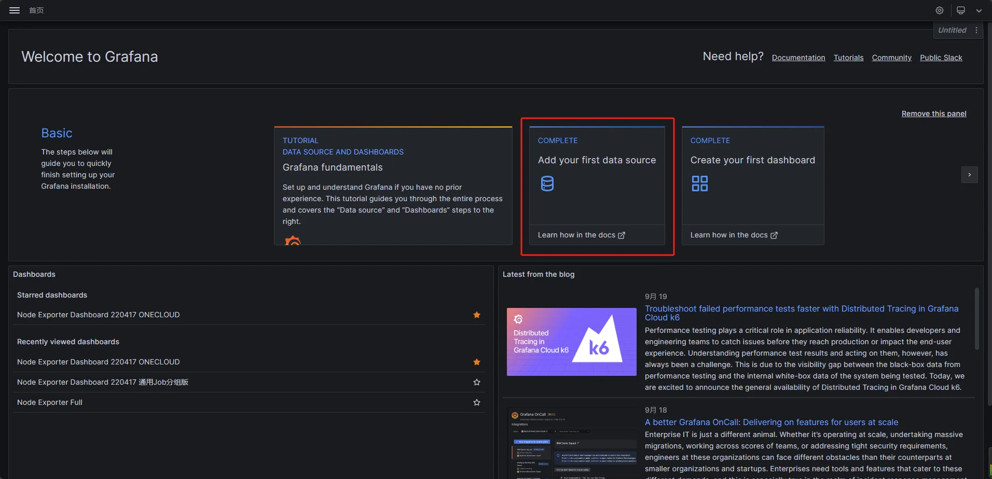Open A better Grafana OnCall blog post
The width and height of the screenshot is (992, 479).
coord(771,422)
